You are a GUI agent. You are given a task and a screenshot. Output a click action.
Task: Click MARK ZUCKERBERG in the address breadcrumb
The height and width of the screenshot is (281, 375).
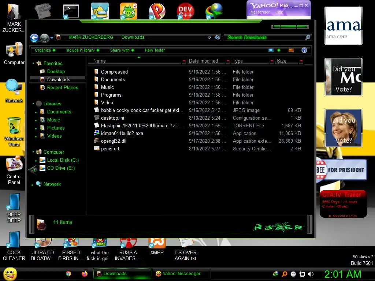point(91,37)
